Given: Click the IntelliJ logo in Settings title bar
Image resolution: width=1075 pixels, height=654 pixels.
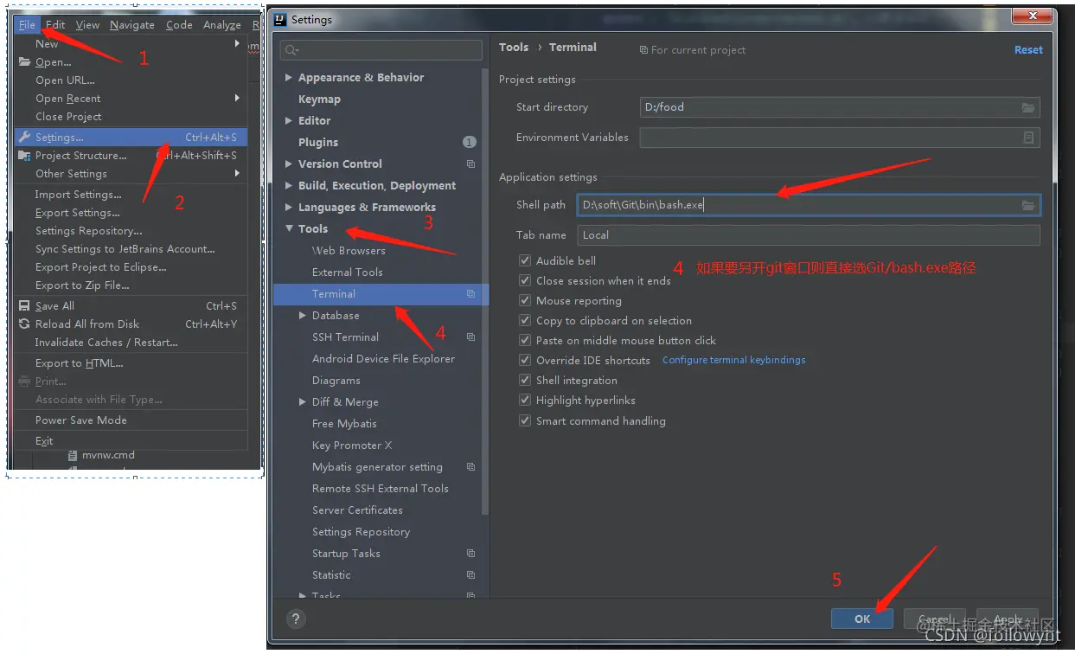Looking at the screenshot, I should pos(280,19).
